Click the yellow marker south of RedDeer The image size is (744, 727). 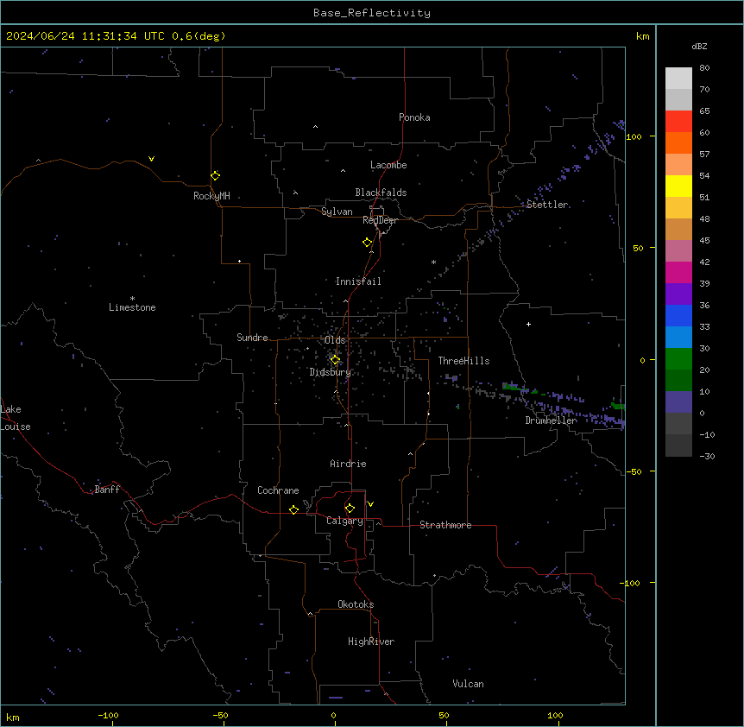tap(368, 243)
